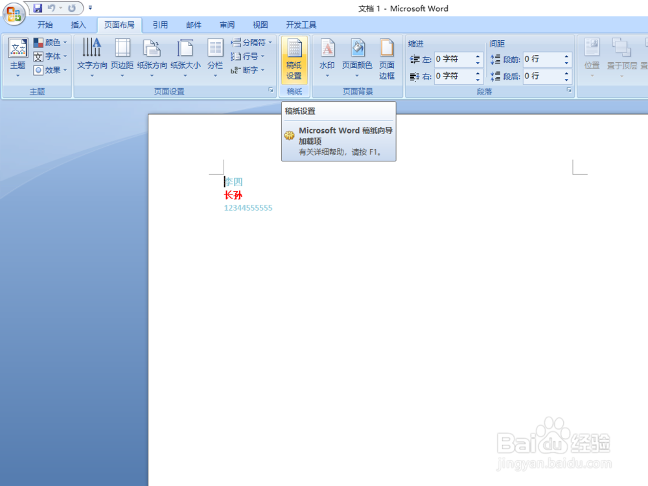Choose 纸张方向 orientation

coord(152,58)
